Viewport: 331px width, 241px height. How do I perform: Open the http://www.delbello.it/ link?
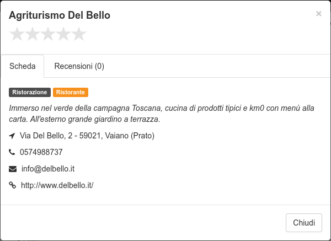(57, 185)
